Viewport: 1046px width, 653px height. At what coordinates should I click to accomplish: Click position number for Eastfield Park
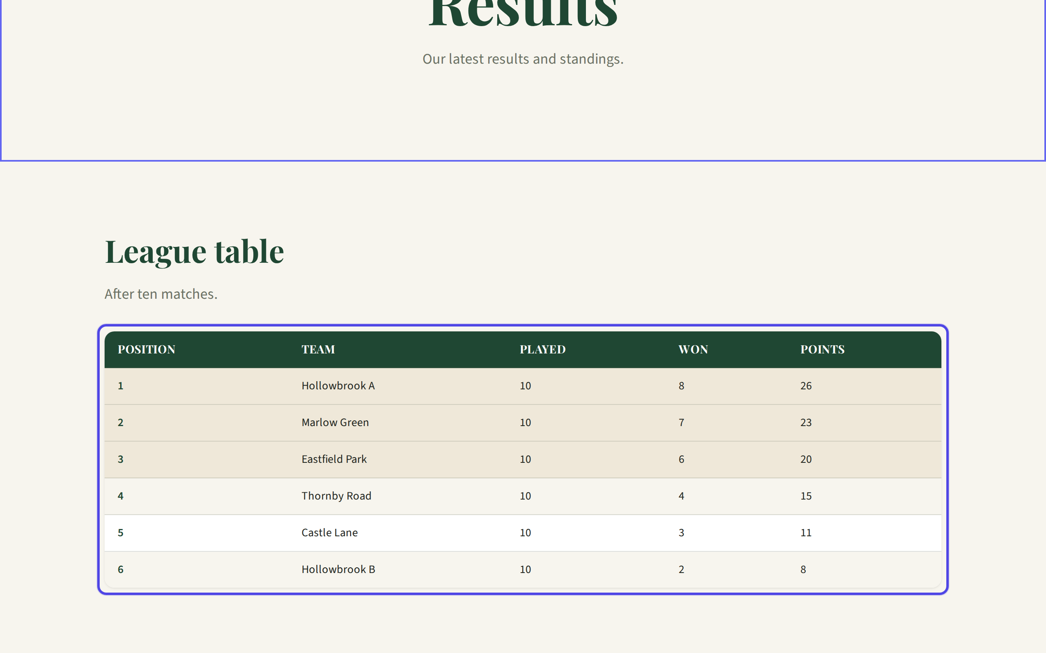[121, 459]
